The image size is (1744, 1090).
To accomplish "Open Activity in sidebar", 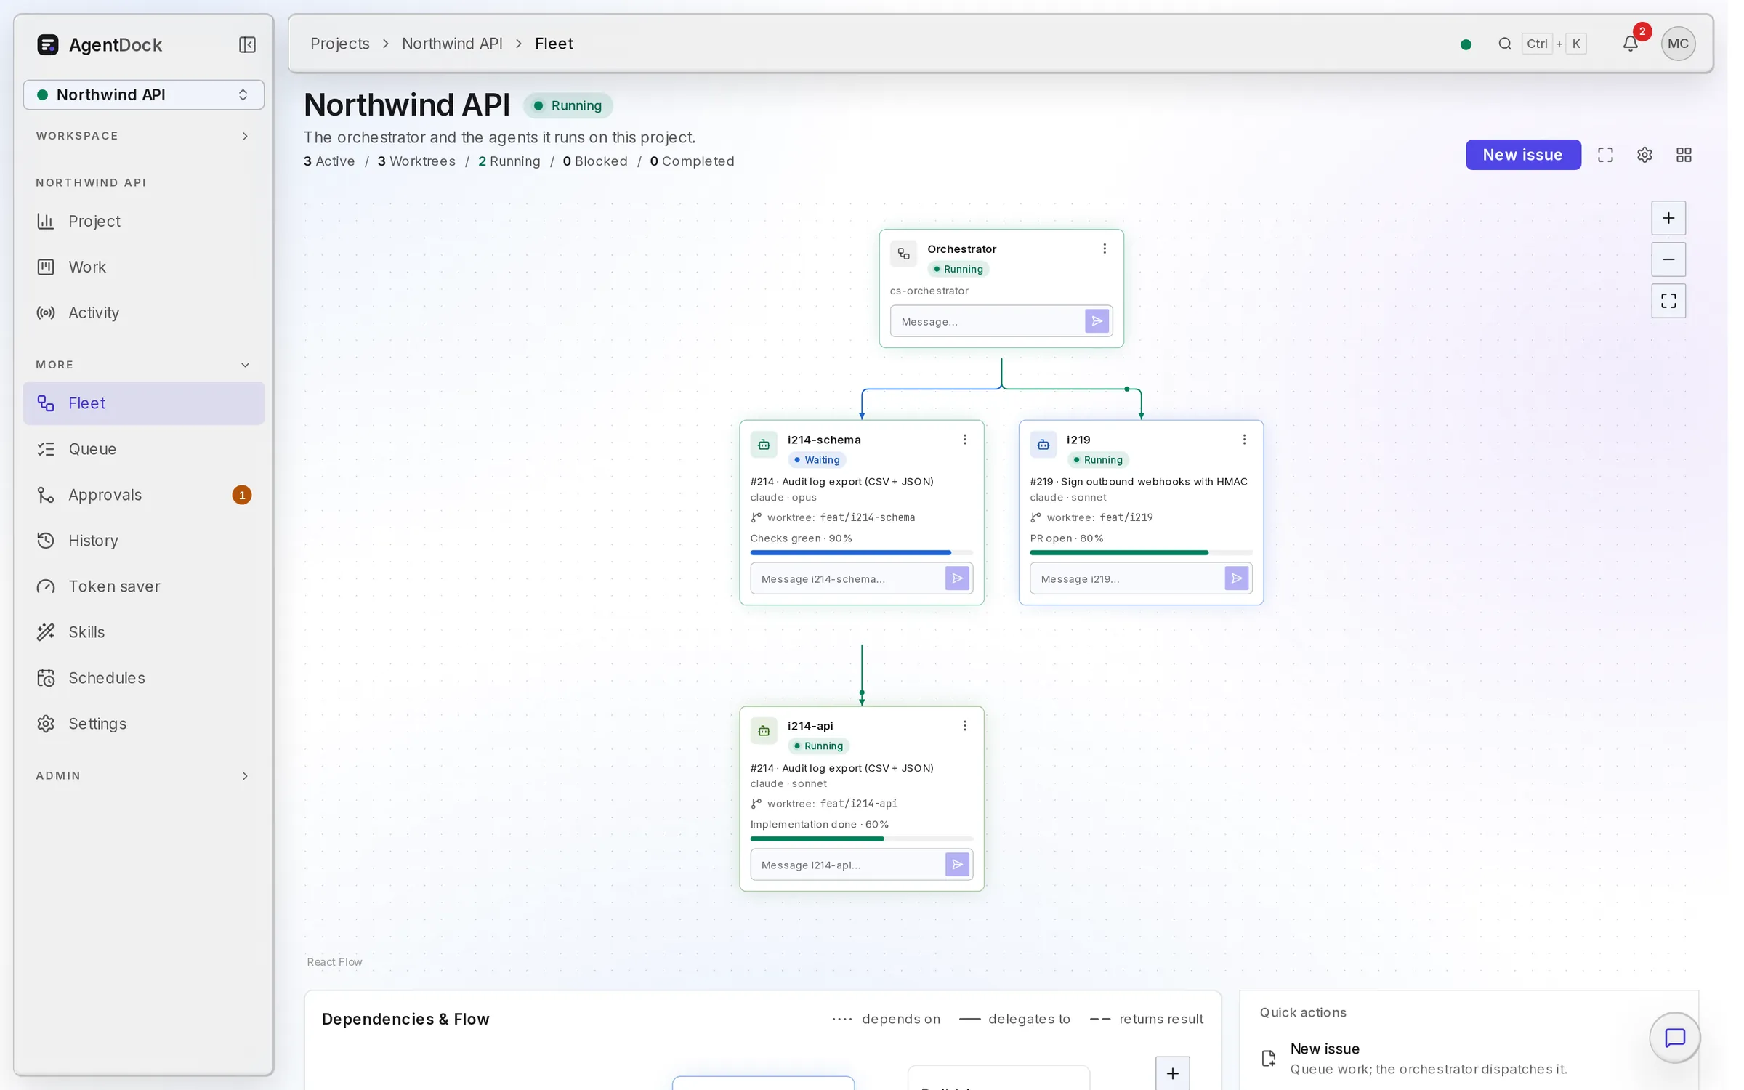I will pos(144,312).
